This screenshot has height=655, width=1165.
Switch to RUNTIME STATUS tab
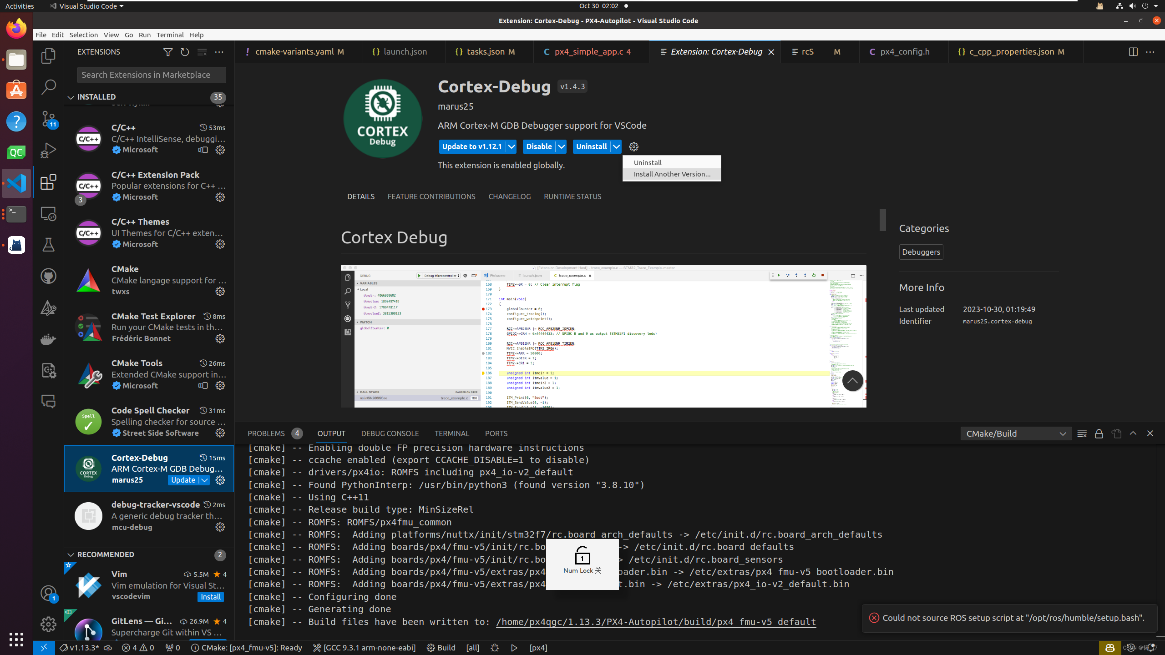572,196
